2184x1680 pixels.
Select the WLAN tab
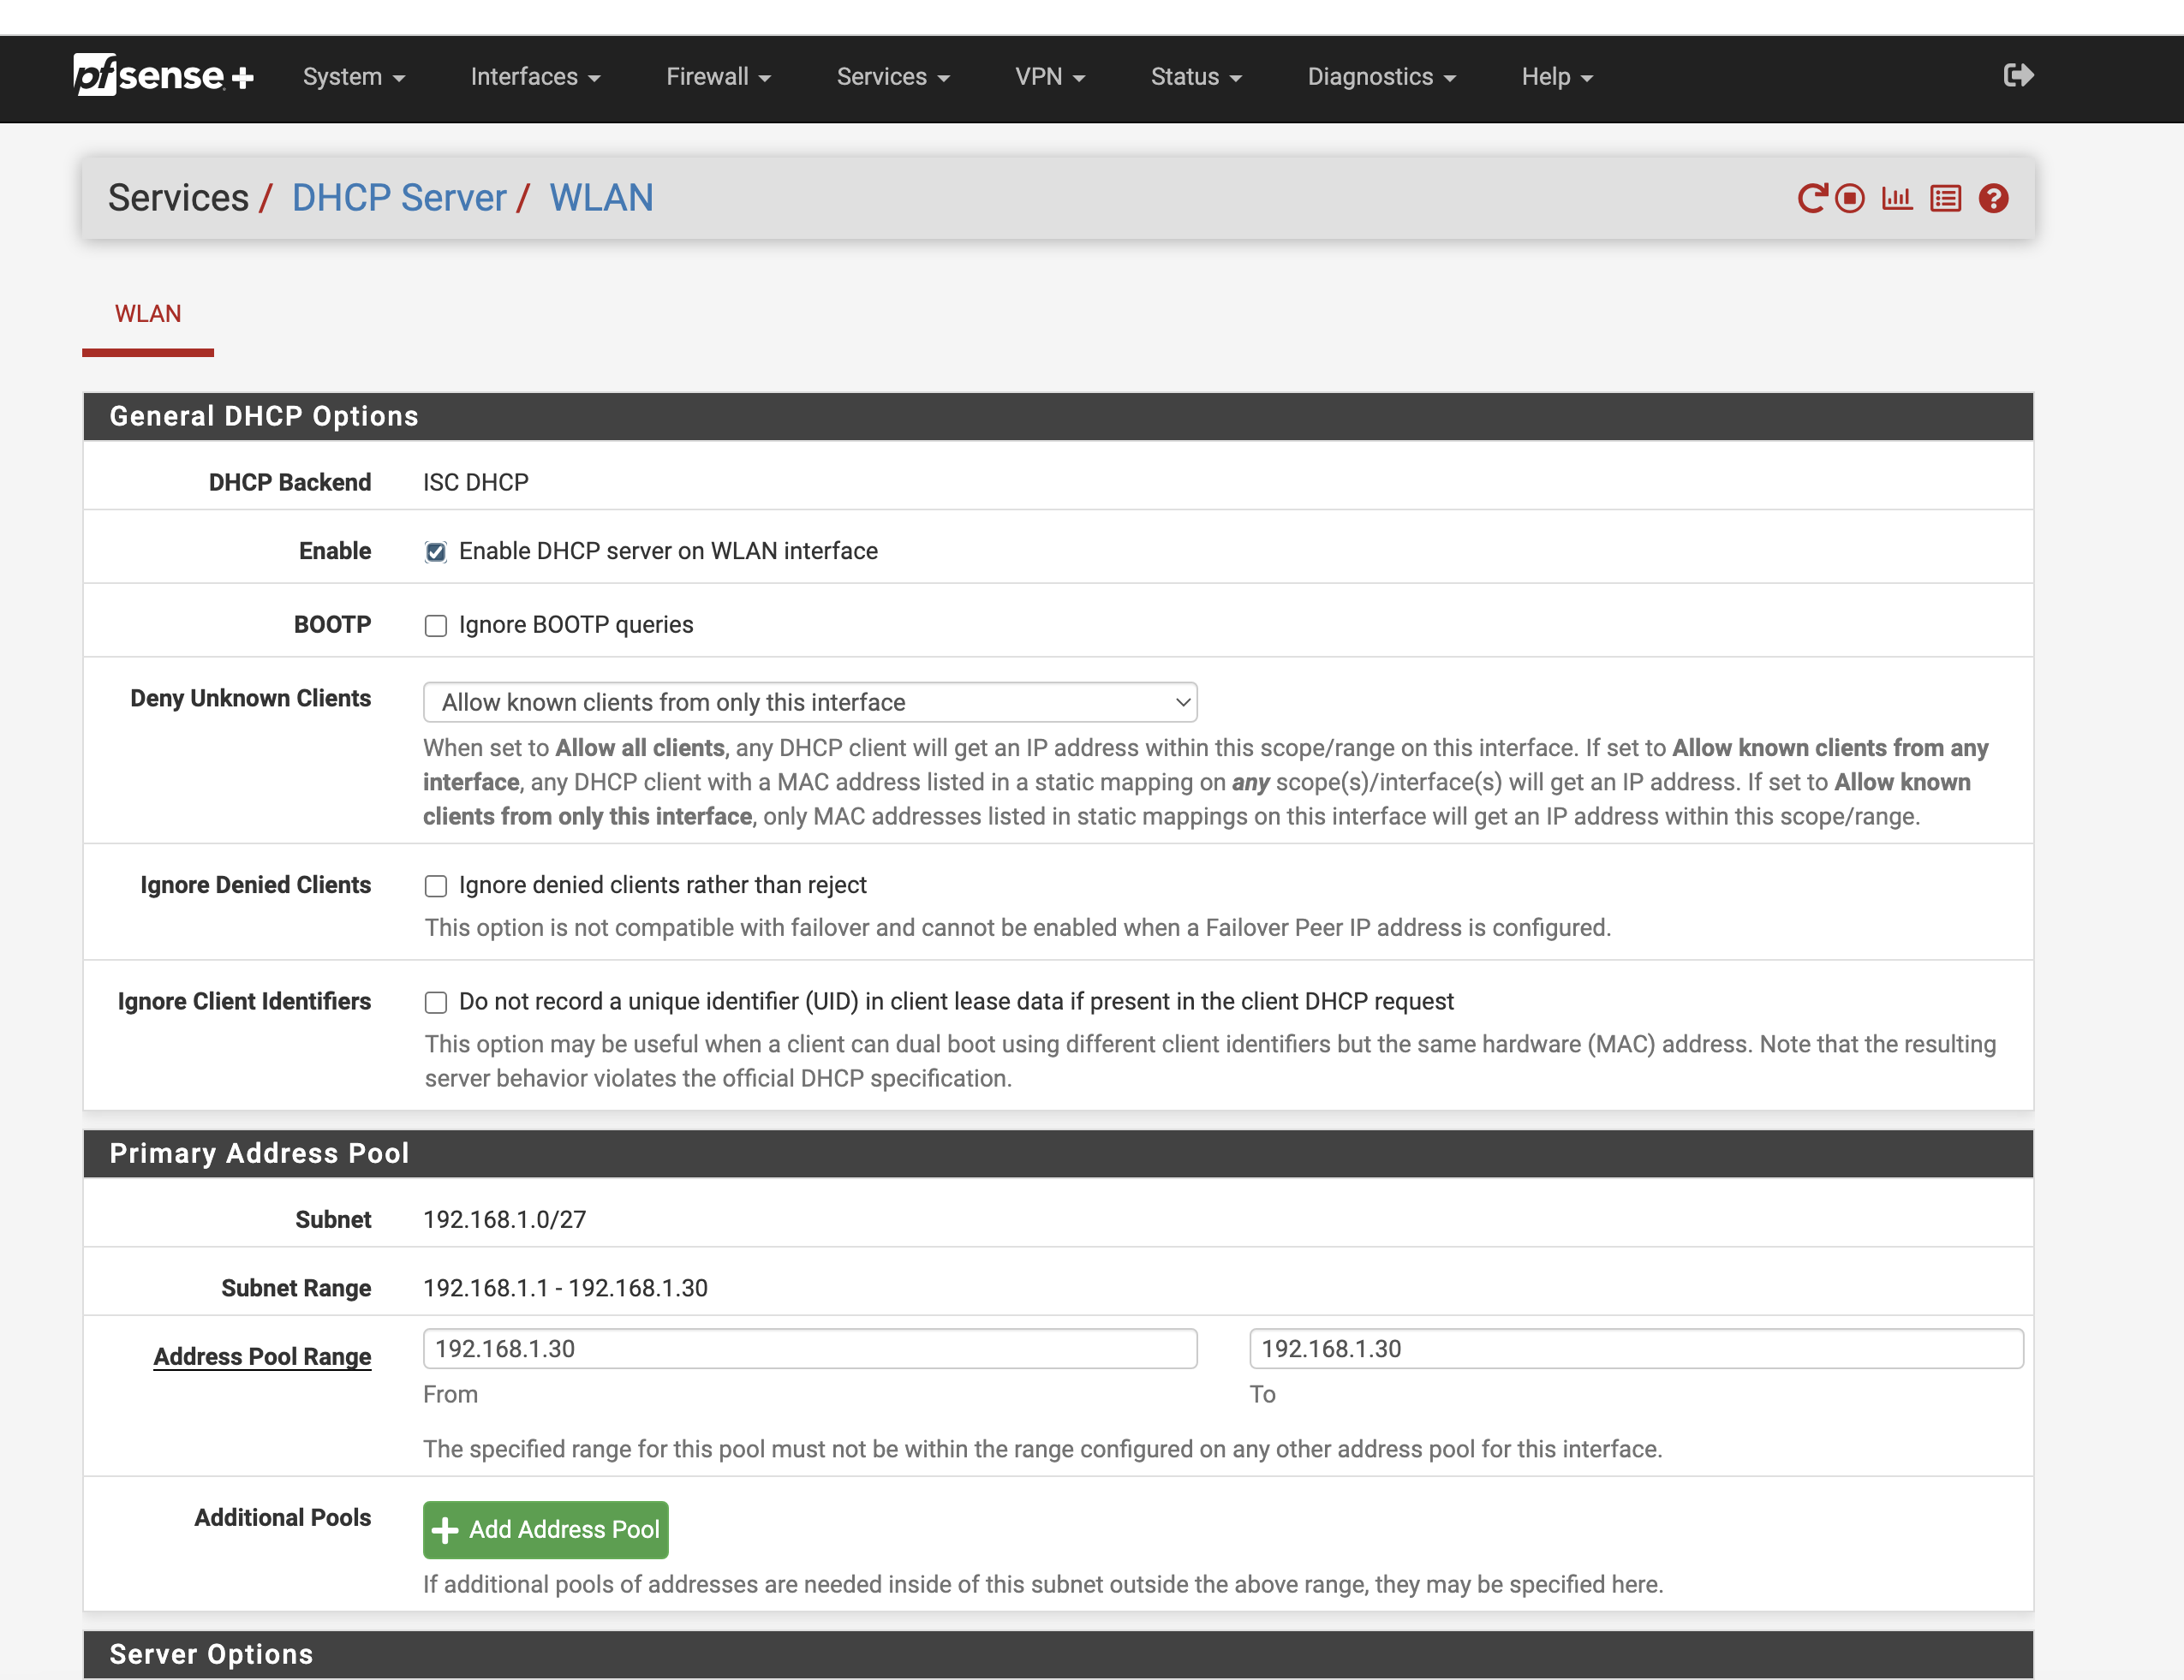click(x=148, y=314)
